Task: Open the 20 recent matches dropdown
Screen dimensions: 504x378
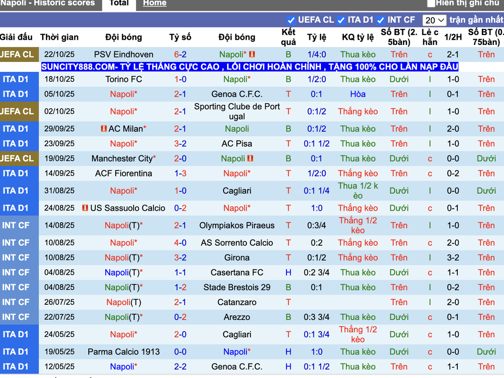Action: click(x=434, y=20)
